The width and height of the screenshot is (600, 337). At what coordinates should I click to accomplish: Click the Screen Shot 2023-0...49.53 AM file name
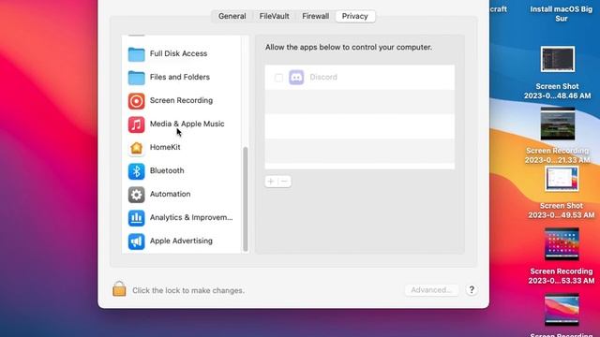(x=562, y=210)
